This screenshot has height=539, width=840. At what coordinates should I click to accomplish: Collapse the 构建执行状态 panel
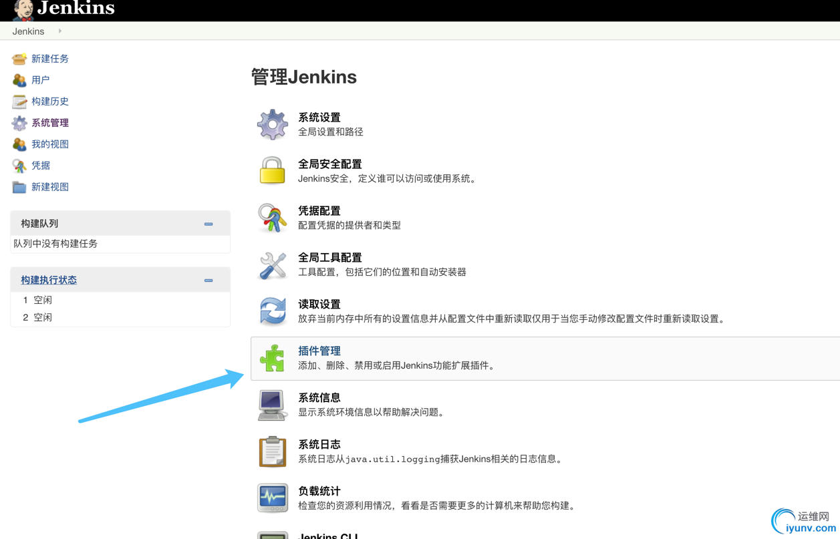[208, 281]
